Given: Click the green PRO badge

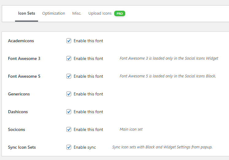Looking at the screenshot, I should (x=120, y=13).
